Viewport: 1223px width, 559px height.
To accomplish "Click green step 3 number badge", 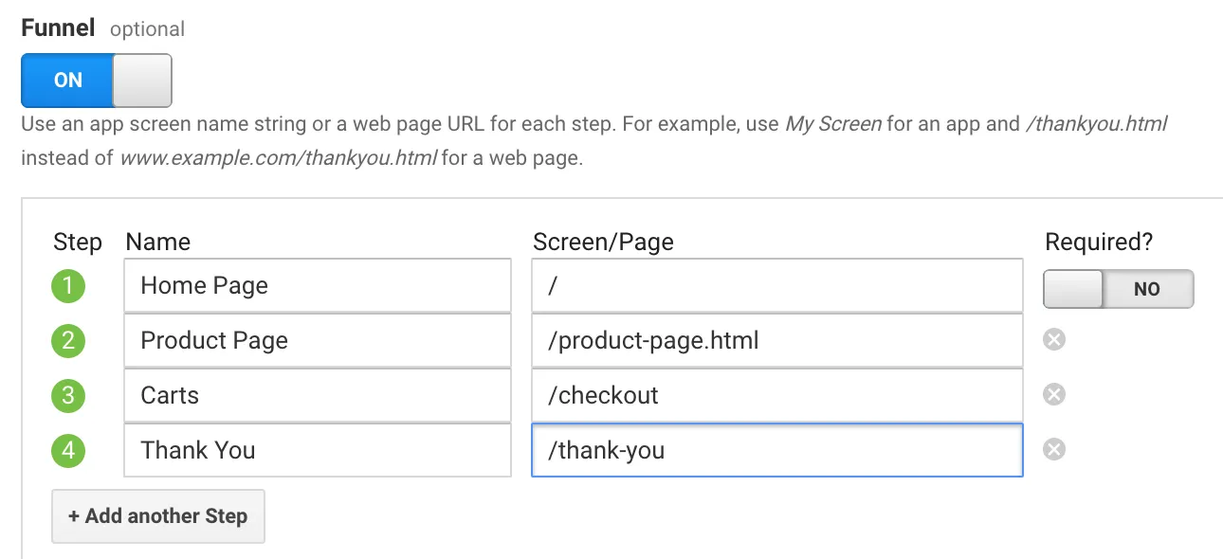I will [68, 395].
